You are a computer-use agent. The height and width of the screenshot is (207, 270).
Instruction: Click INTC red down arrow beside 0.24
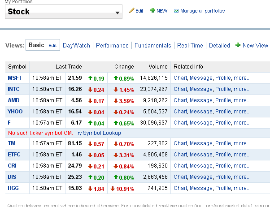pyautogui.click(x=90, y=90)
